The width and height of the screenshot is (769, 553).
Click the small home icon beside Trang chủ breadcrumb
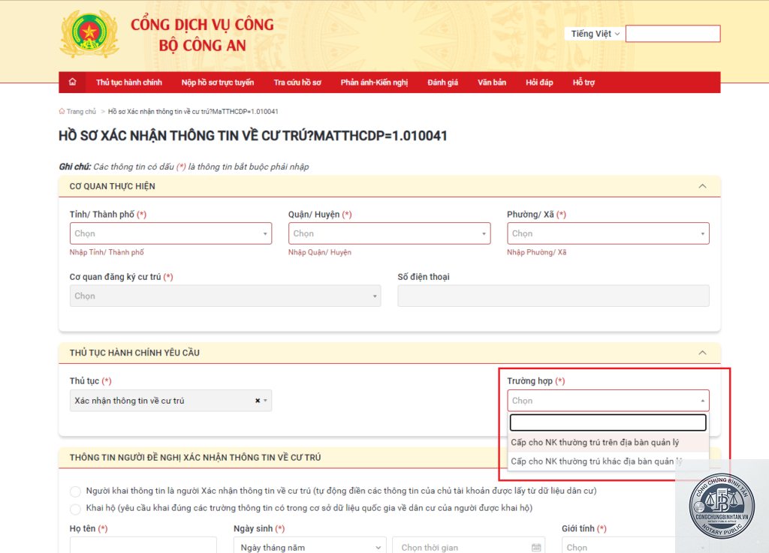[x=62, y=111]
